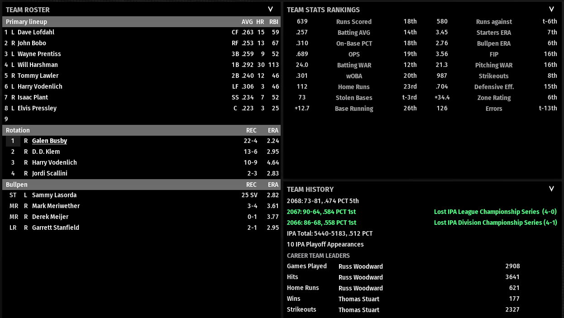Open the 2067 season record line
The width and height of the screenshot is (564, 318).
[x=321, y=212]
